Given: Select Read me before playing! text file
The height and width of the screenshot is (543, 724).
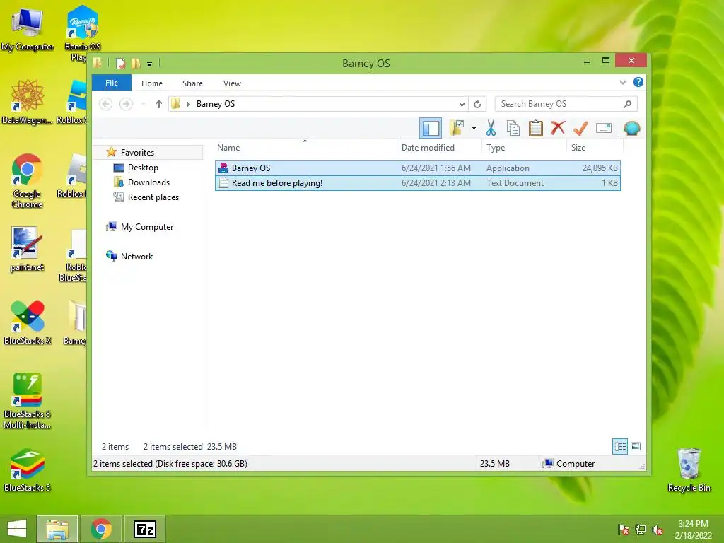Looking at the screenshot, I should (417, 183).
